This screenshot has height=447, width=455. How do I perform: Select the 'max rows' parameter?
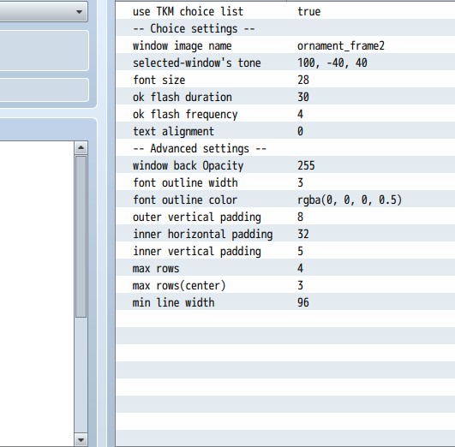click(x=156, y=269)
